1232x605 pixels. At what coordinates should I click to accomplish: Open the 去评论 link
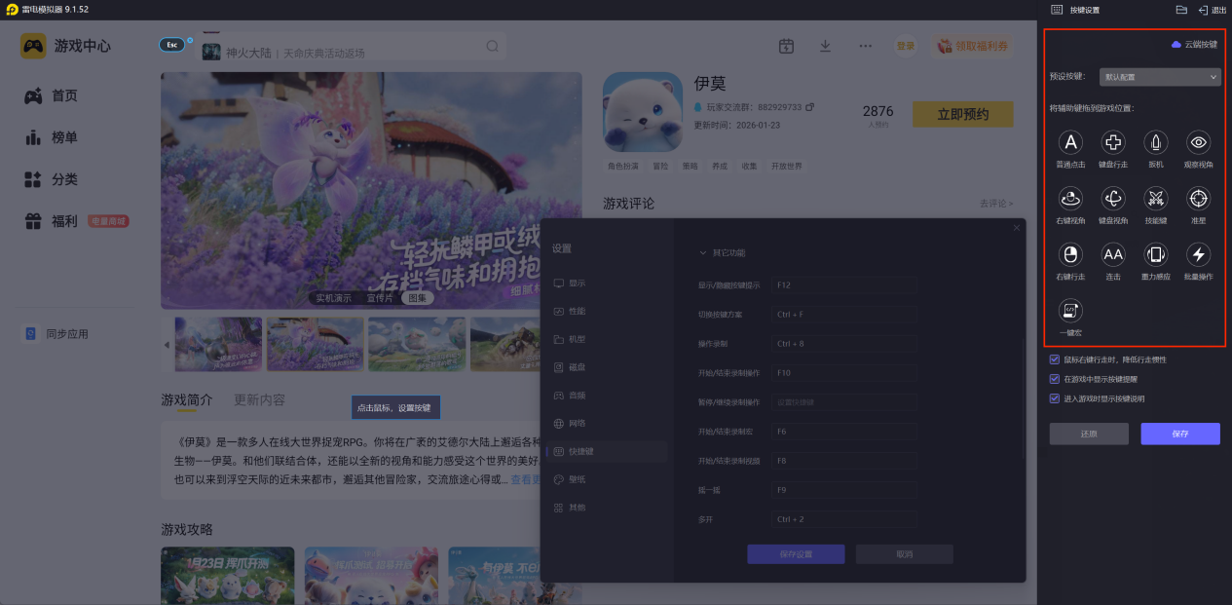coord(996,204)
